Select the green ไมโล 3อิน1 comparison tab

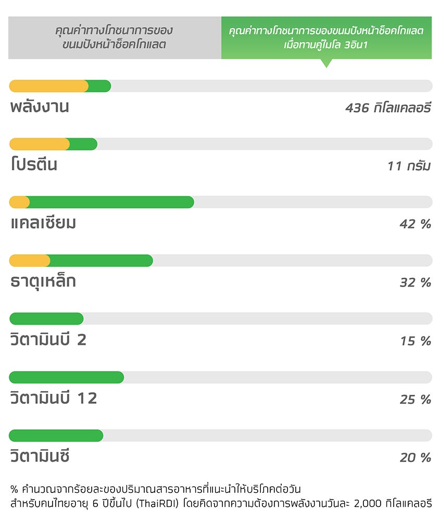(x=326, y=38)
